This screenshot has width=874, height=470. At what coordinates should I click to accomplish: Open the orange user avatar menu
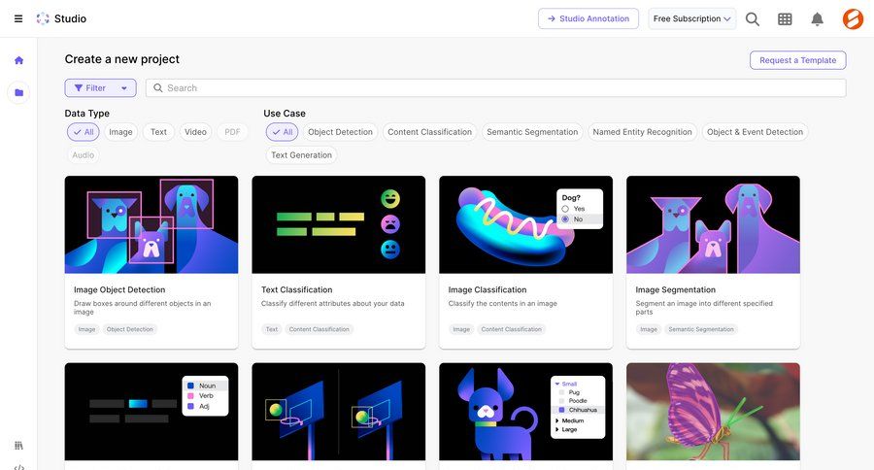point(853,19)
